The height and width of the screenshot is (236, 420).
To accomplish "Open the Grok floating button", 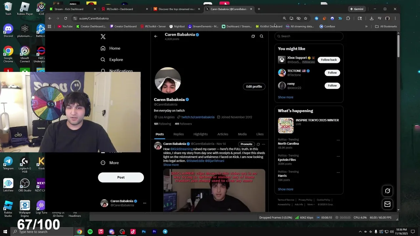I will (388, 191).
